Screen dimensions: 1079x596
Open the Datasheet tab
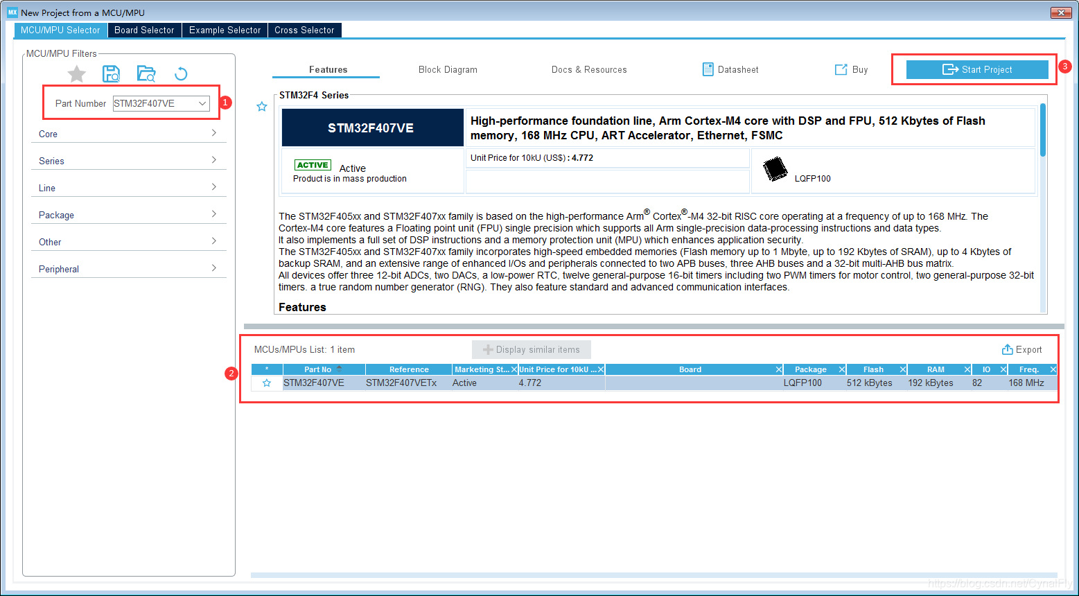click(x=730, y=69)
